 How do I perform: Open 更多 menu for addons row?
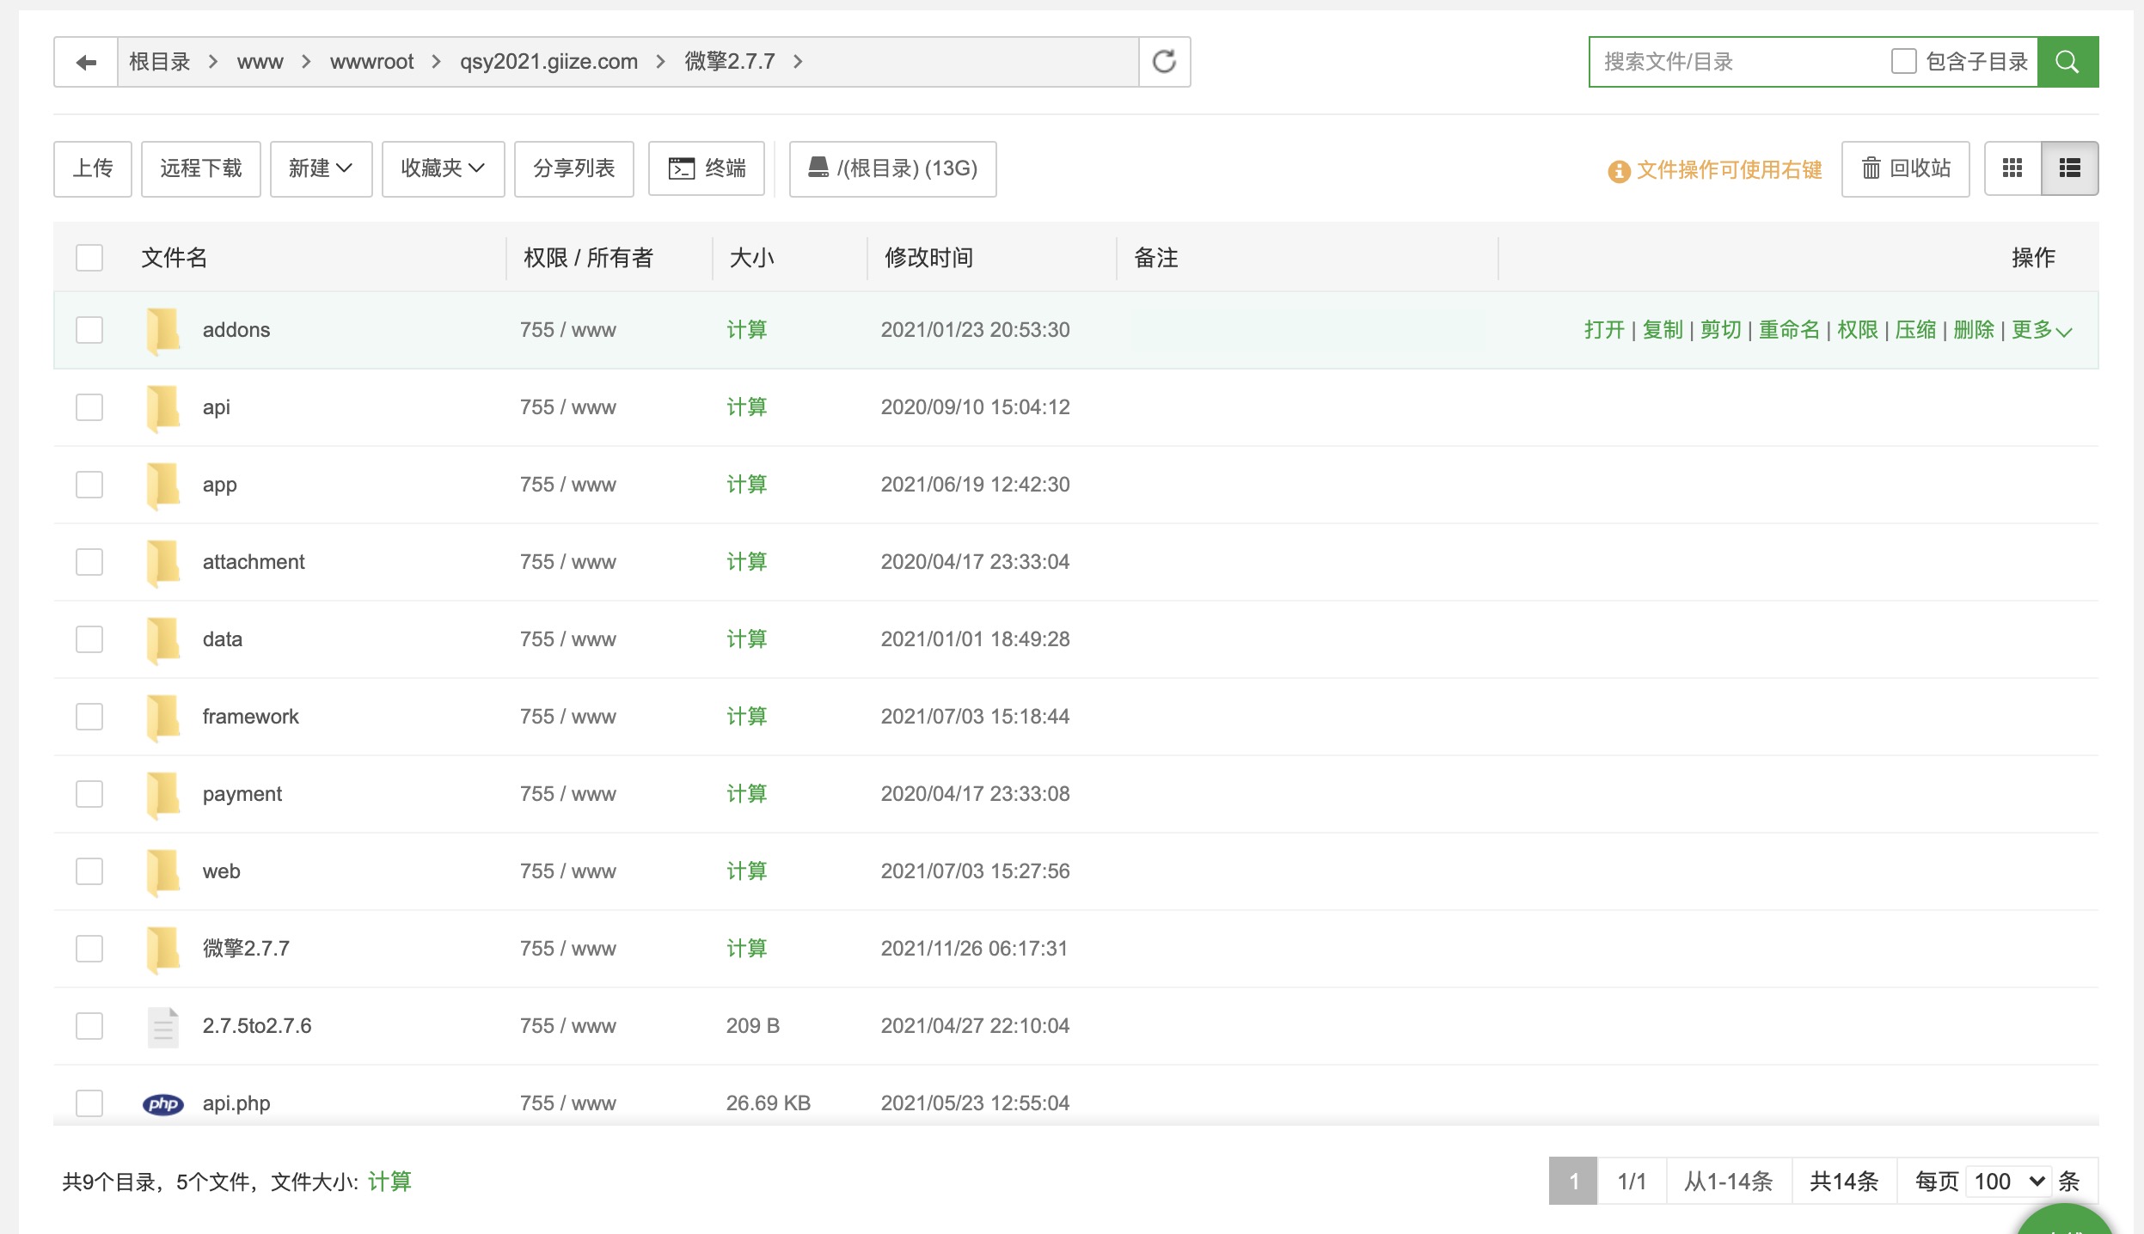[x=2042, y=330]
